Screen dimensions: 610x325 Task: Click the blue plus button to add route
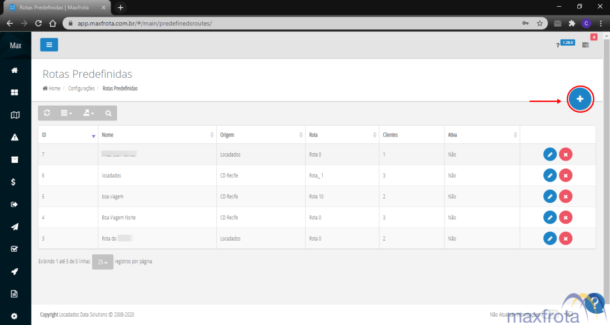click(x=580, y=99)
